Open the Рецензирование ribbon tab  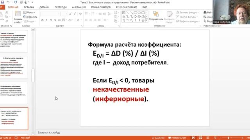(x=127, y=7)
